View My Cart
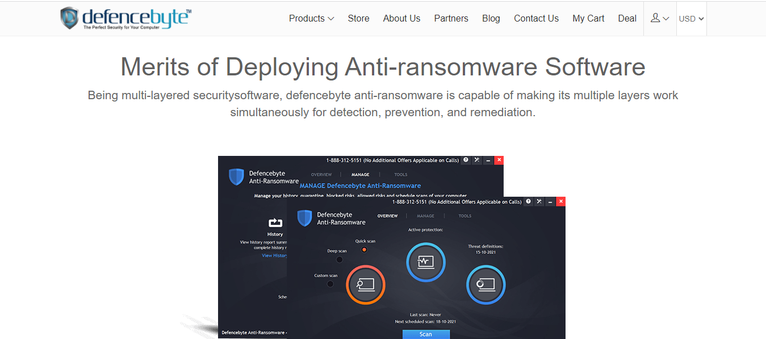Viewport: 766px width, 339px height. pyautogui.click(x=588, y=18)
